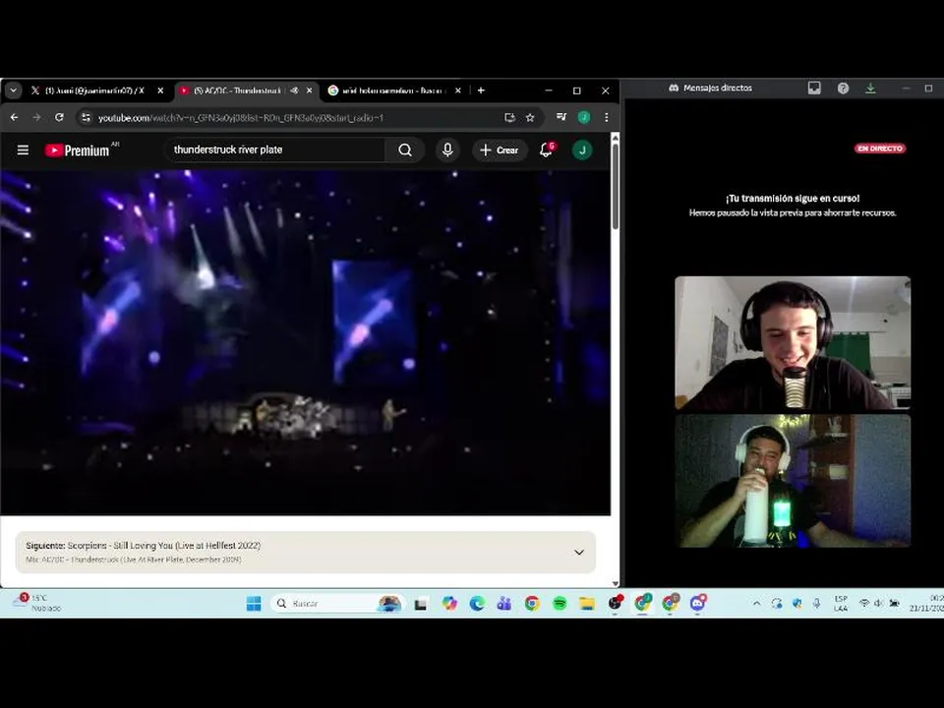Open File Explorer from the taskbar
944x708 pixels.
pyautogui.click(x=587, y=603)
